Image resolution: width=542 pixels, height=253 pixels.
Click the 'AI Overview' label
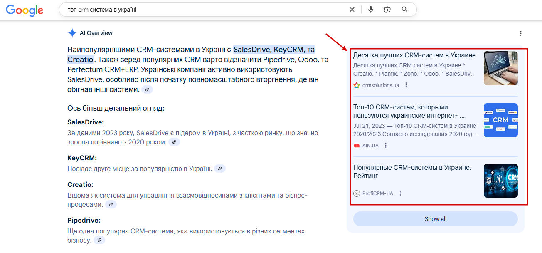96,33
